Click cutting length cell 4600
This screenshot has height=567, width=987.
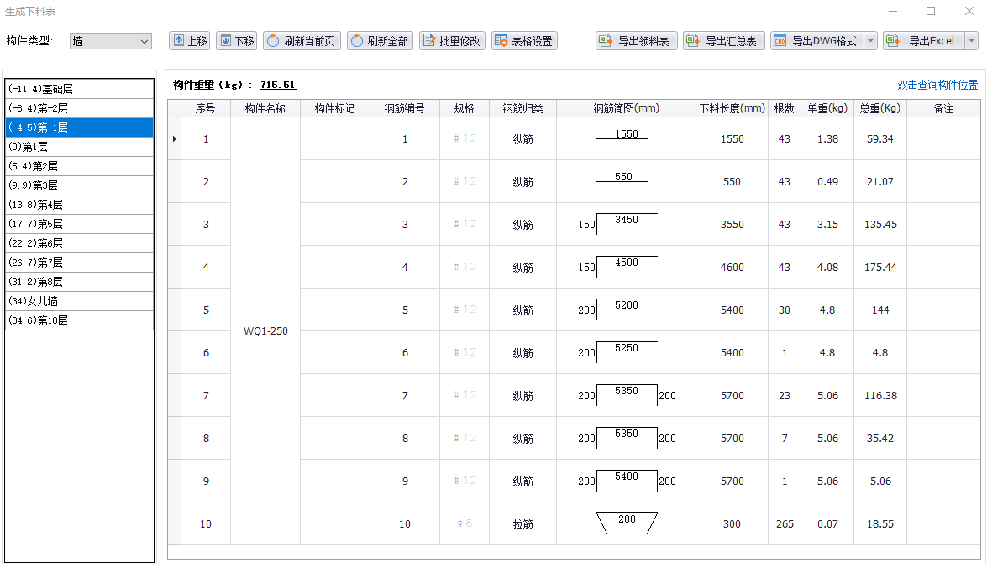(732, 267)
